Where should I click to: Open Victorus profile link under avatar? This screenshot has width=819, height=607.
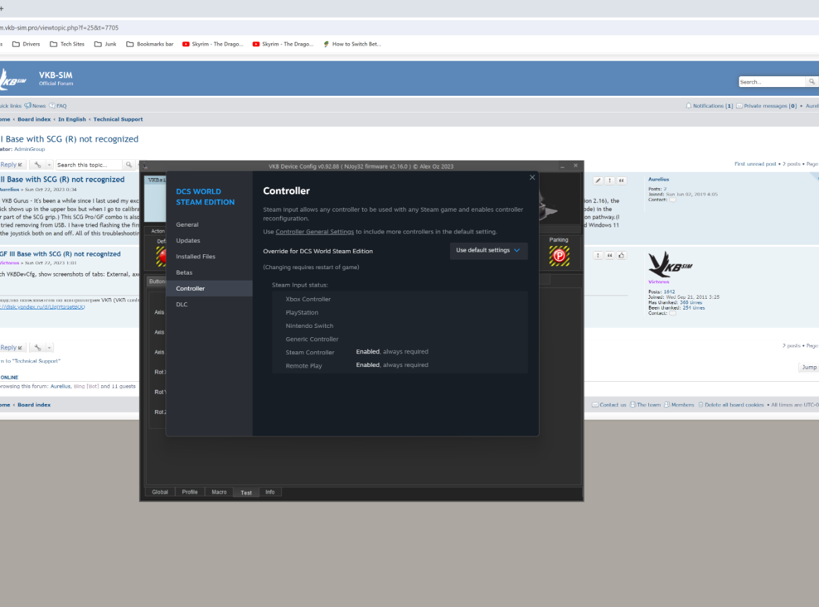tap(659, 282)
